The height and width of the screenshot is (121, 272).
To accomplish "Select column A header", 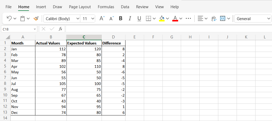I will pos(23,37).
